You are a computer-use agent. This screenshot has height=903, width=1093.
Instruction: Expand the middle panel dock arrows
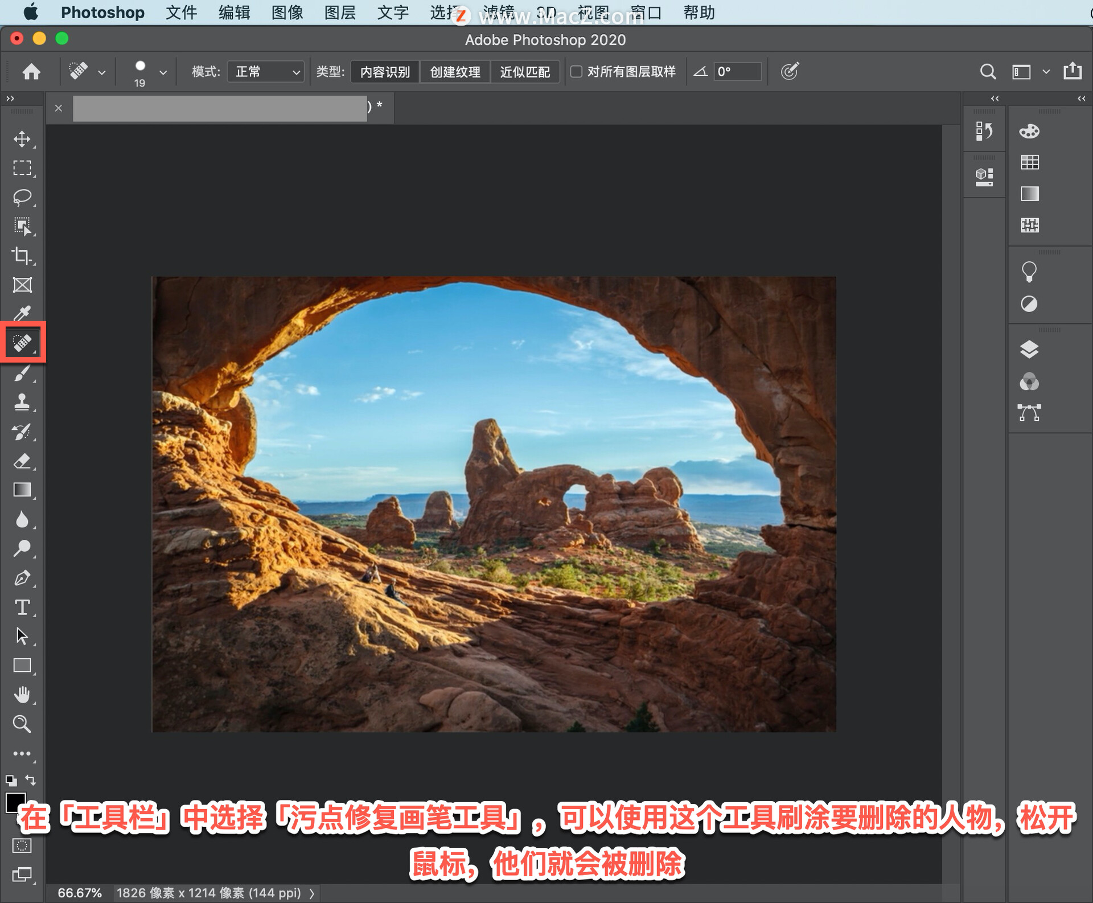(995, 98)
